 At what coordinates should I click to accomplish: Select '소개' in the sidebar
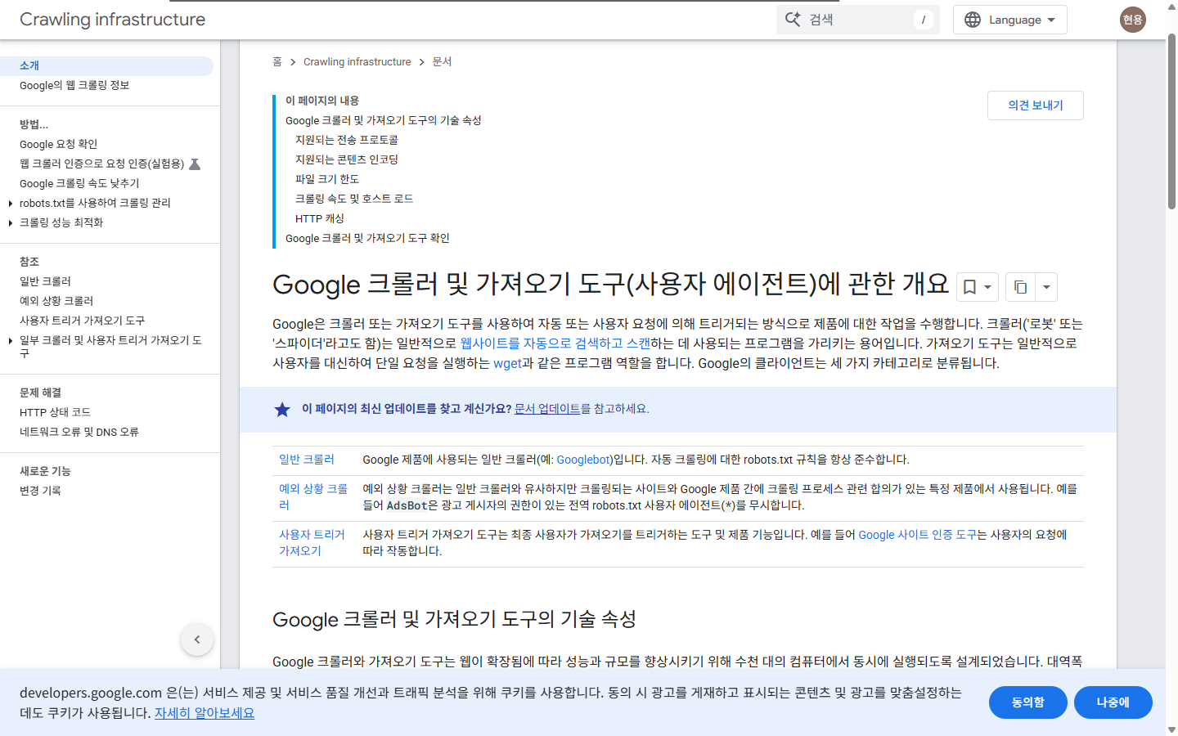(29, 65)
